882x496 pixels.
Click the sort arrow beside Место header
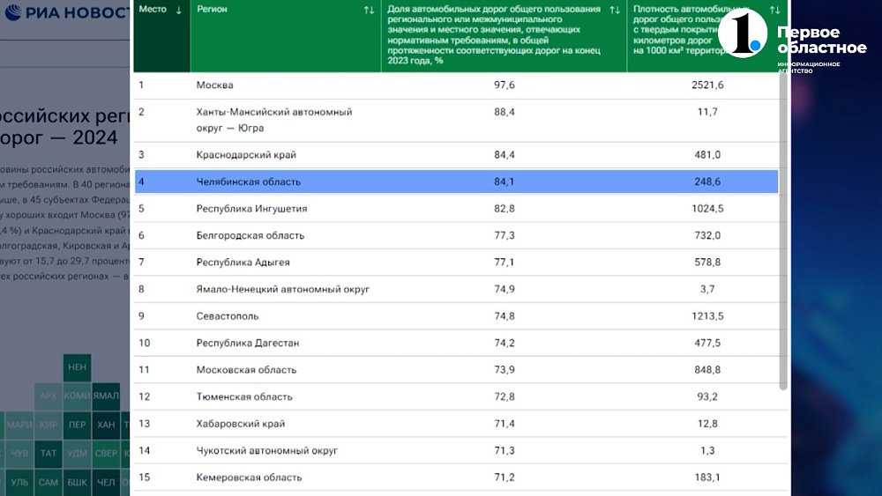180,10
